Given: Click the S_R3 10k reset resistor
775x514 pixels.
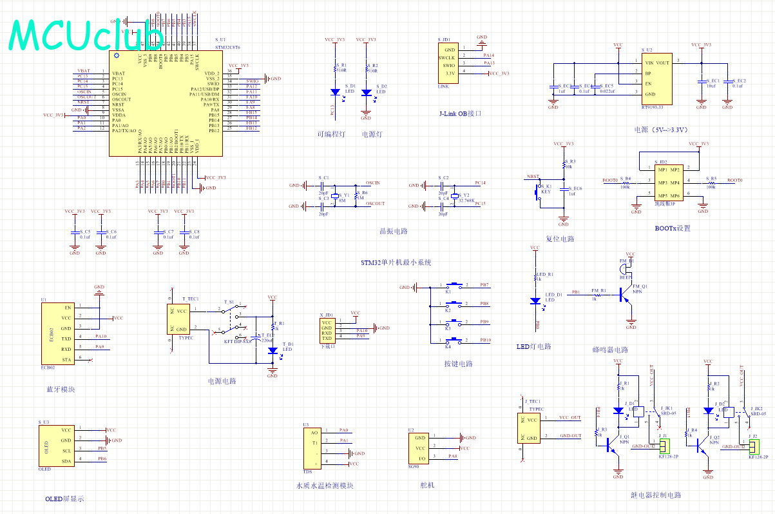Looking at the screenshot, I should 564,166.
